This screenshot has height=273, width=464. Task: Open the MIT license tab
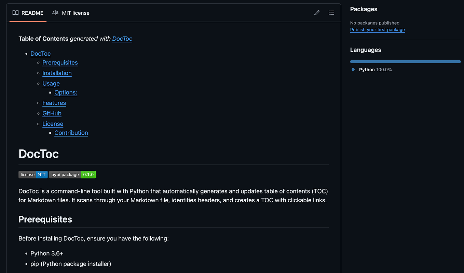76,13
